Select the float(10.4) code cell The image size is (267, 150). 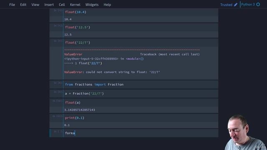point(141,12)
